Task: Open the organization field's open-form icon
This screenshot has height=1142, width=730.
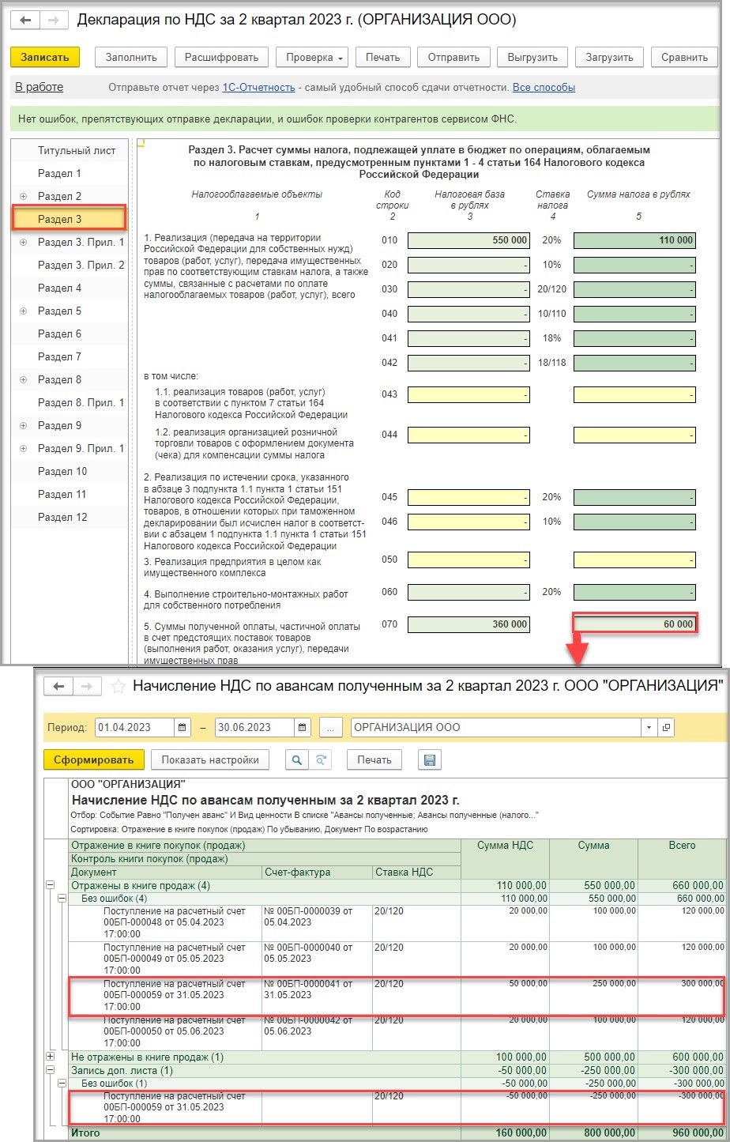Action: coord(666,727)
